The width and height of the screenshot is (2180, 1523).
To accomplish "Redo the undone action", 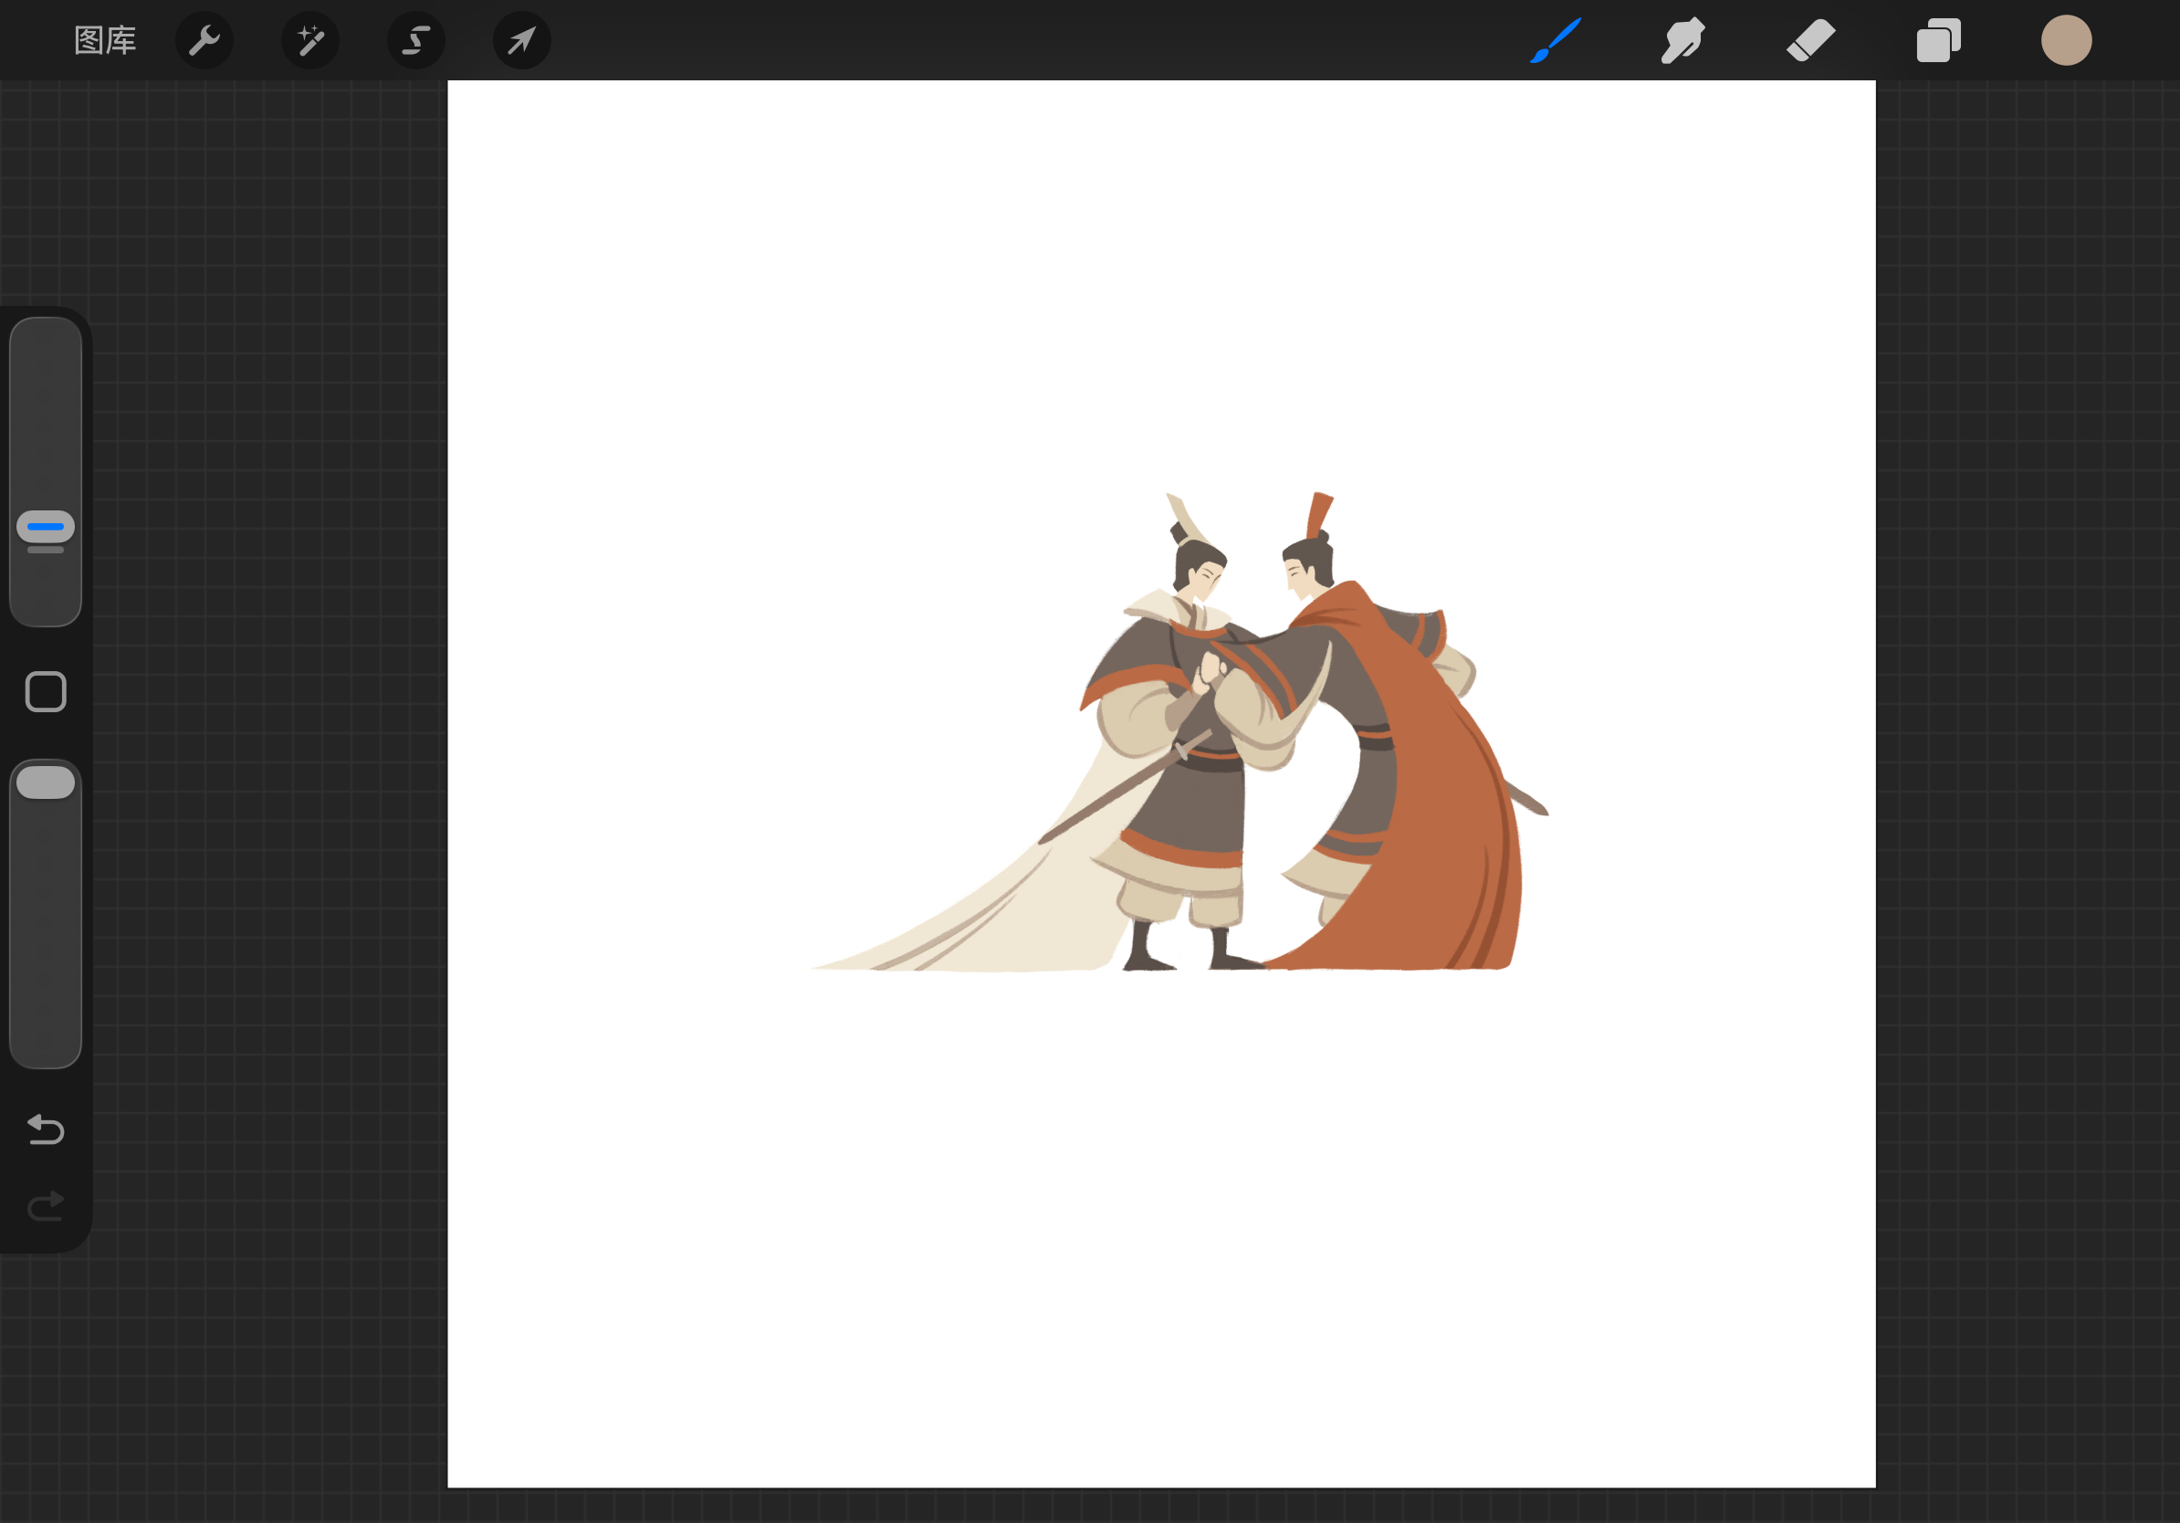I will [46, 1206].
